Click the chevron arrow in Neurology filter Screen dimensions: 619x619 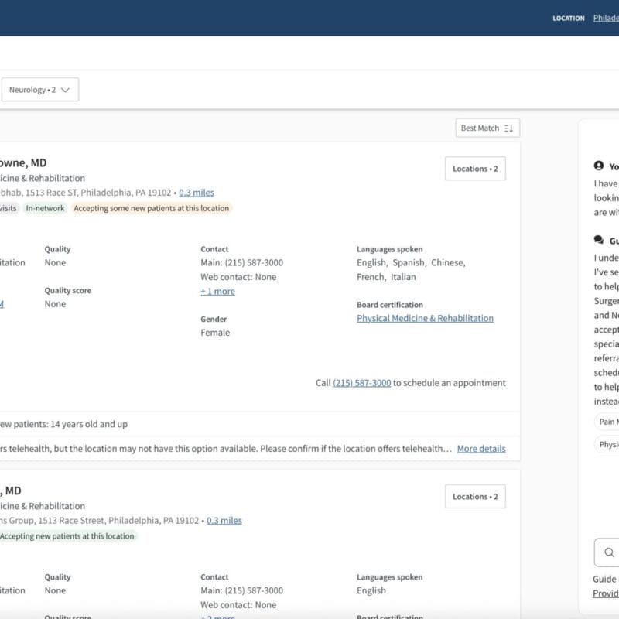65,90
